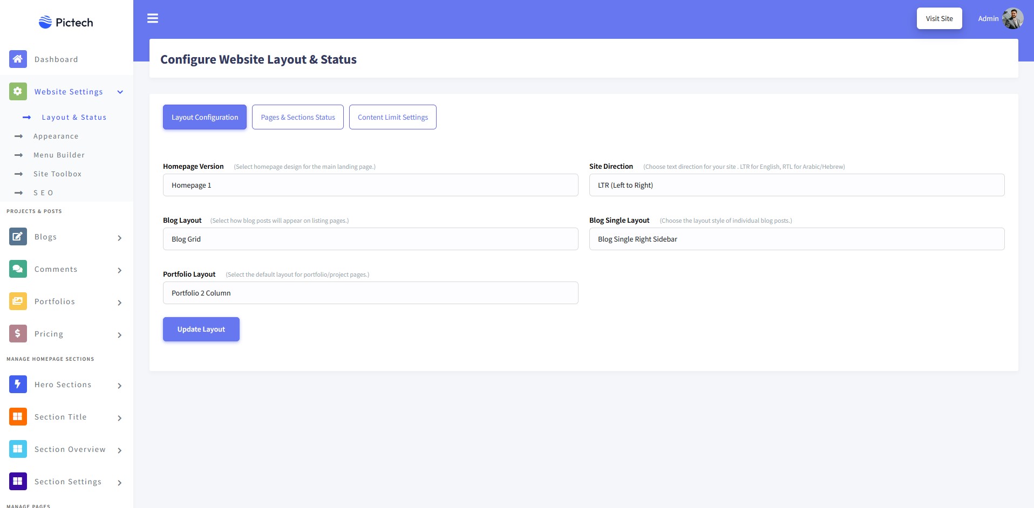
Task: Open the Blog Layout dropdown
Action: tap(371, 239)
